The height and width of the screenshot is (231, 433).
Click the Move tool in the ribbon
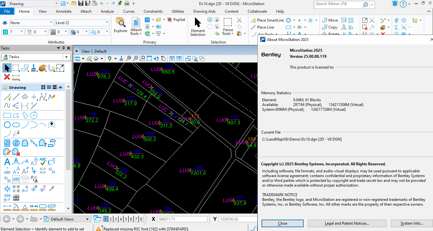click(x=330, y=20)
